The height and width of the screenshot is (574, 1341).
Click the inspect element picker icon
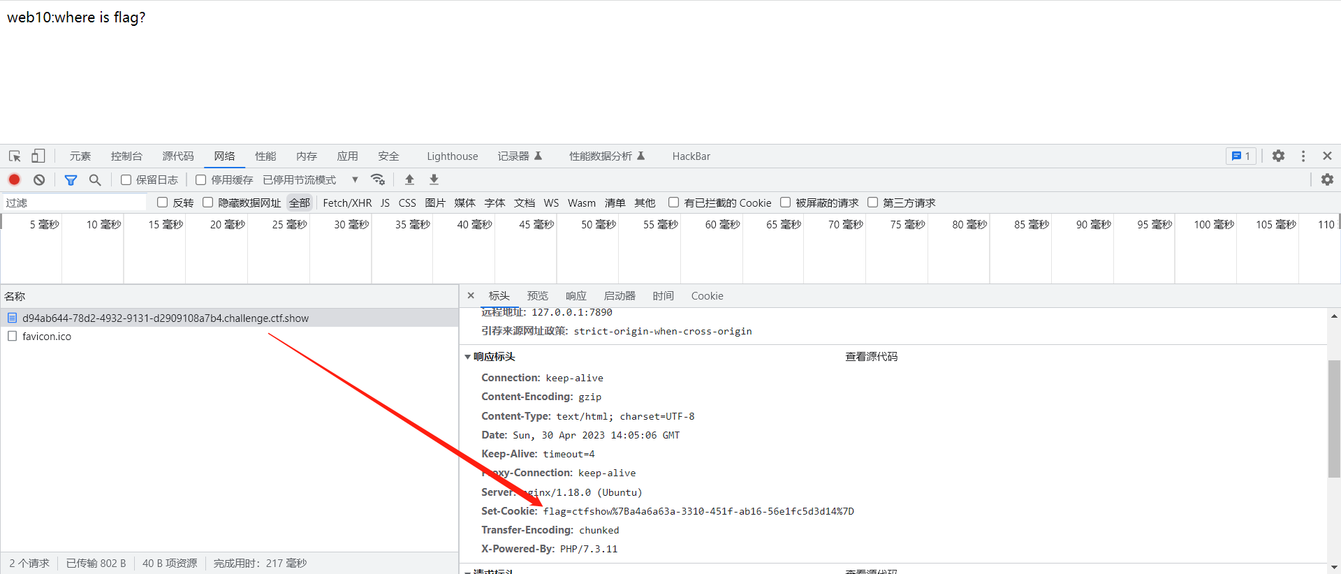point(15,156)
